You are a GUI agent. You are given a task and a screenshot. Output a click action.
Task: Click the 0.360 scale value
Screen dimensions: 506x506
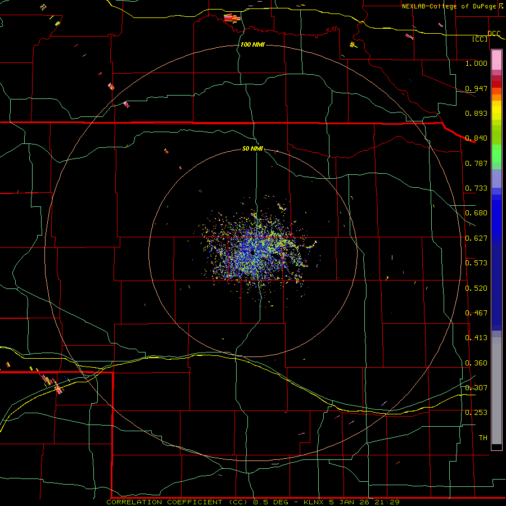(x=476, y=363)
